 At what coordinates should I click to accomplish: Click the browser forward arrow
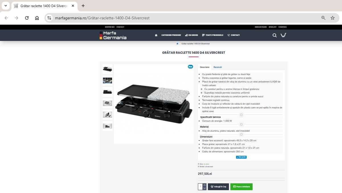point(17,18)
